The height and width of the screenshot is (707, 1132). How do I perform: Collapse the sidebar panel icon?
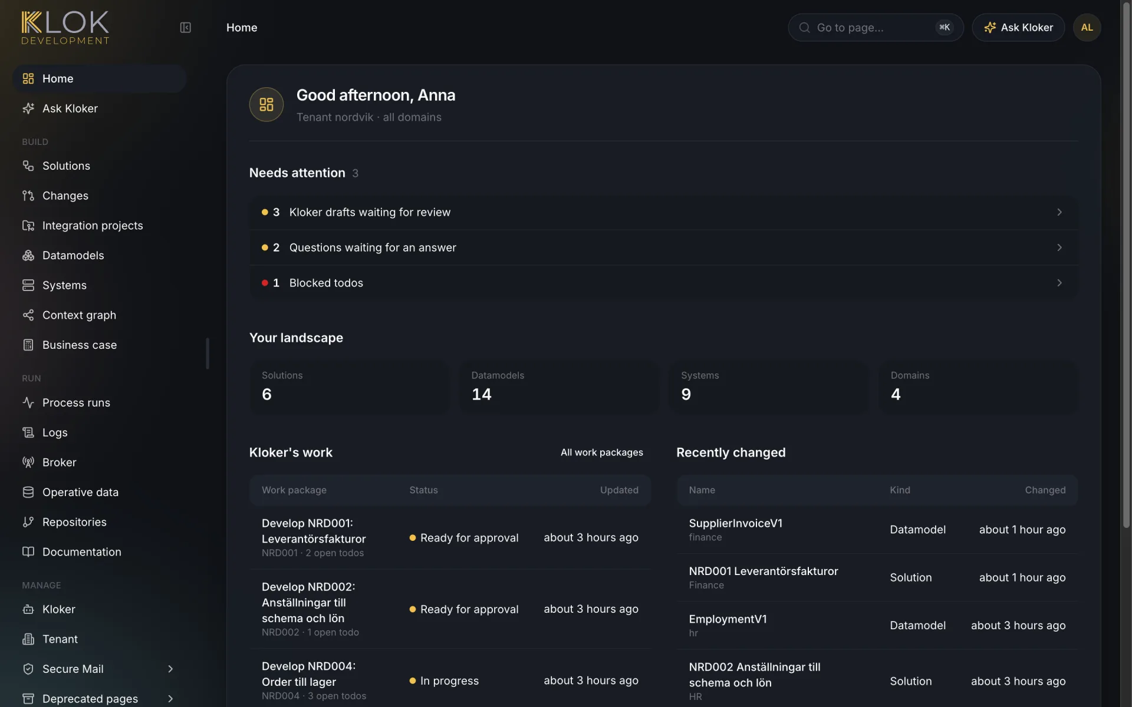click(185, 28)
